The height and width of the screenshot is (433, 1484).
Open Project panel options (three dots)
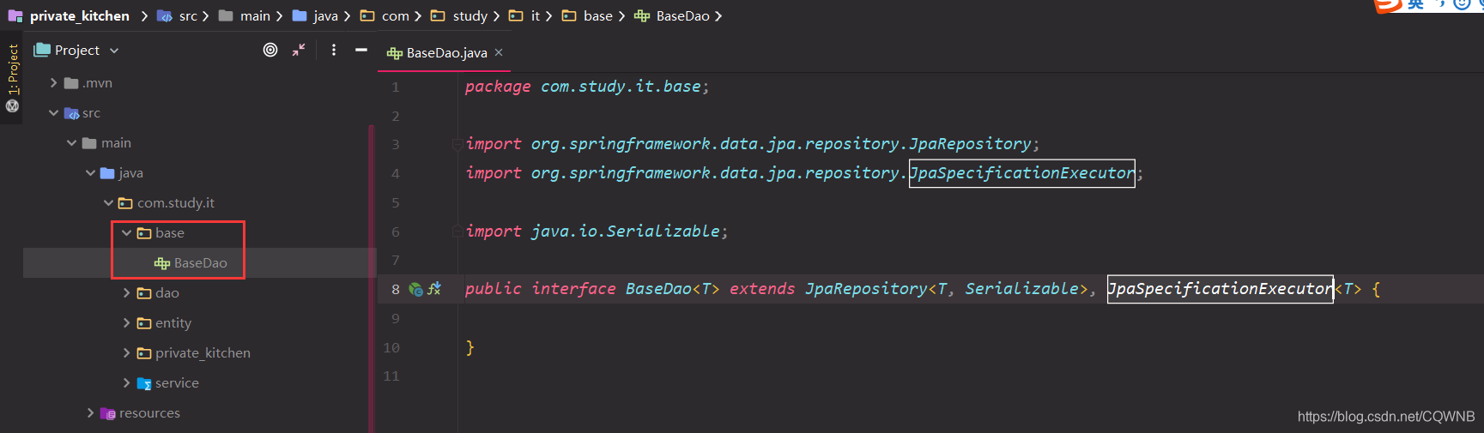[x=334, y=50]
